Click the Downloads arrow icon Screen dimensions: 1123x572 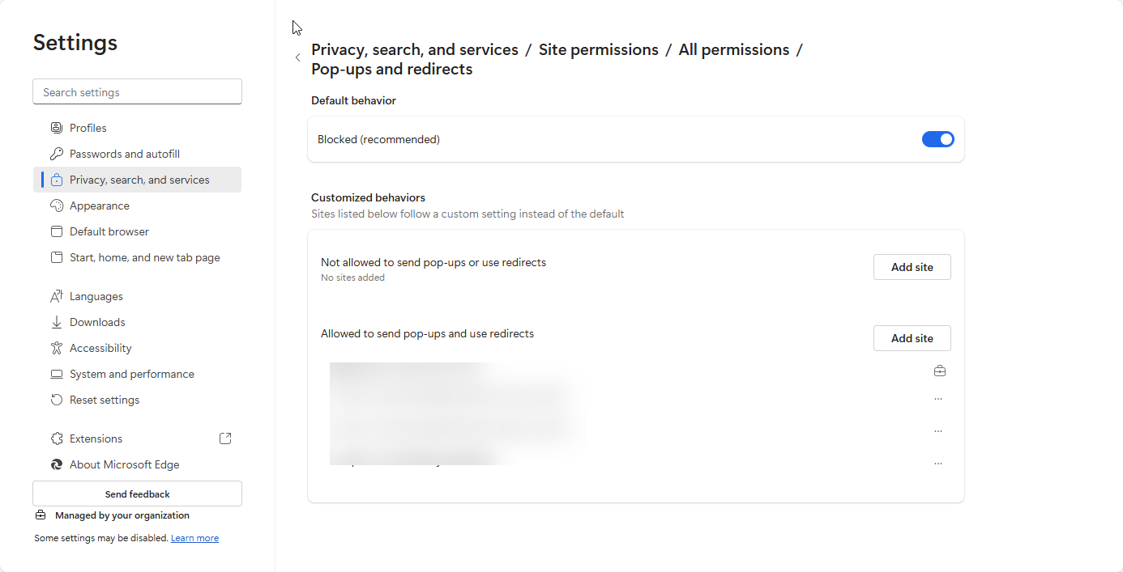coord(57,322)
